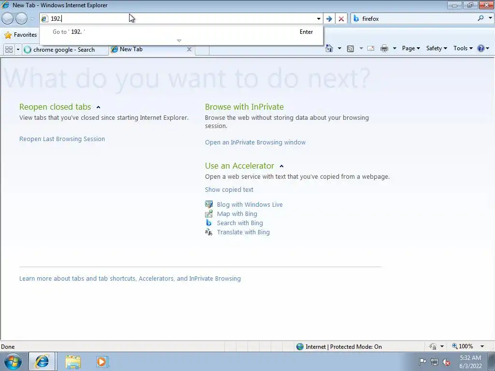Click the Help question mark icon
This screenshot has width=495, height=371.
tap(481, 48)
